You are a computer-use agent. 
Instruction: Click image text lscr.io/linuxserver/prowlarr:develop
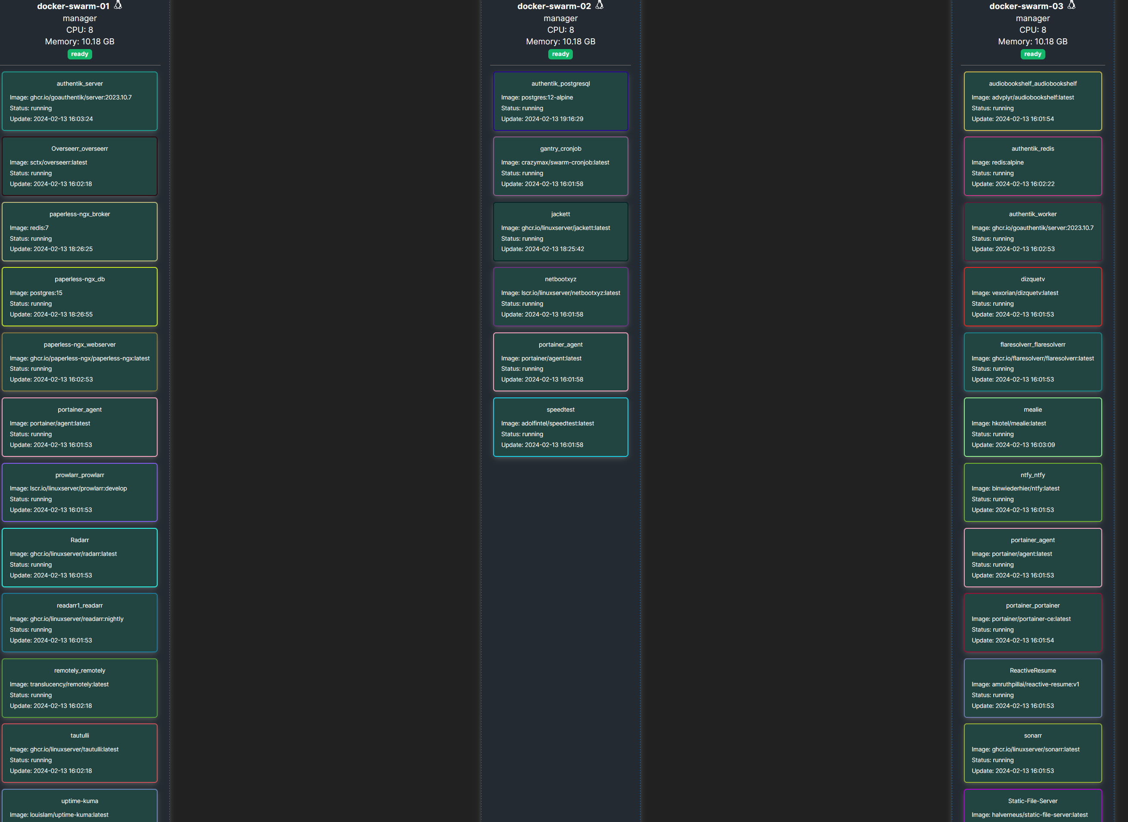(78, 489)
